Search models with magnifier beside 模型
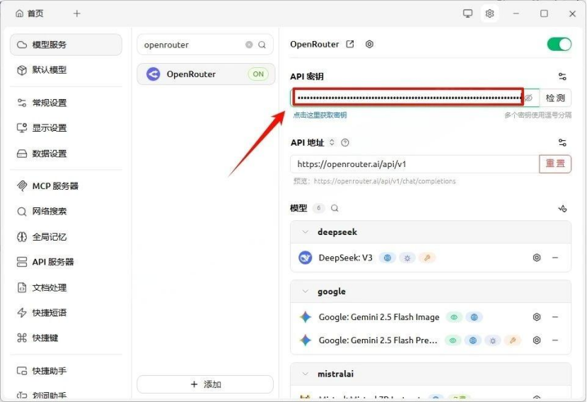Screen dimensions: 587x402 click(x=335, y=208)
